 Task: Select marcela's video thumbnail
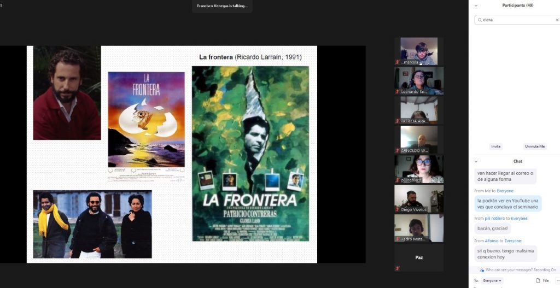tap(419, 51)
